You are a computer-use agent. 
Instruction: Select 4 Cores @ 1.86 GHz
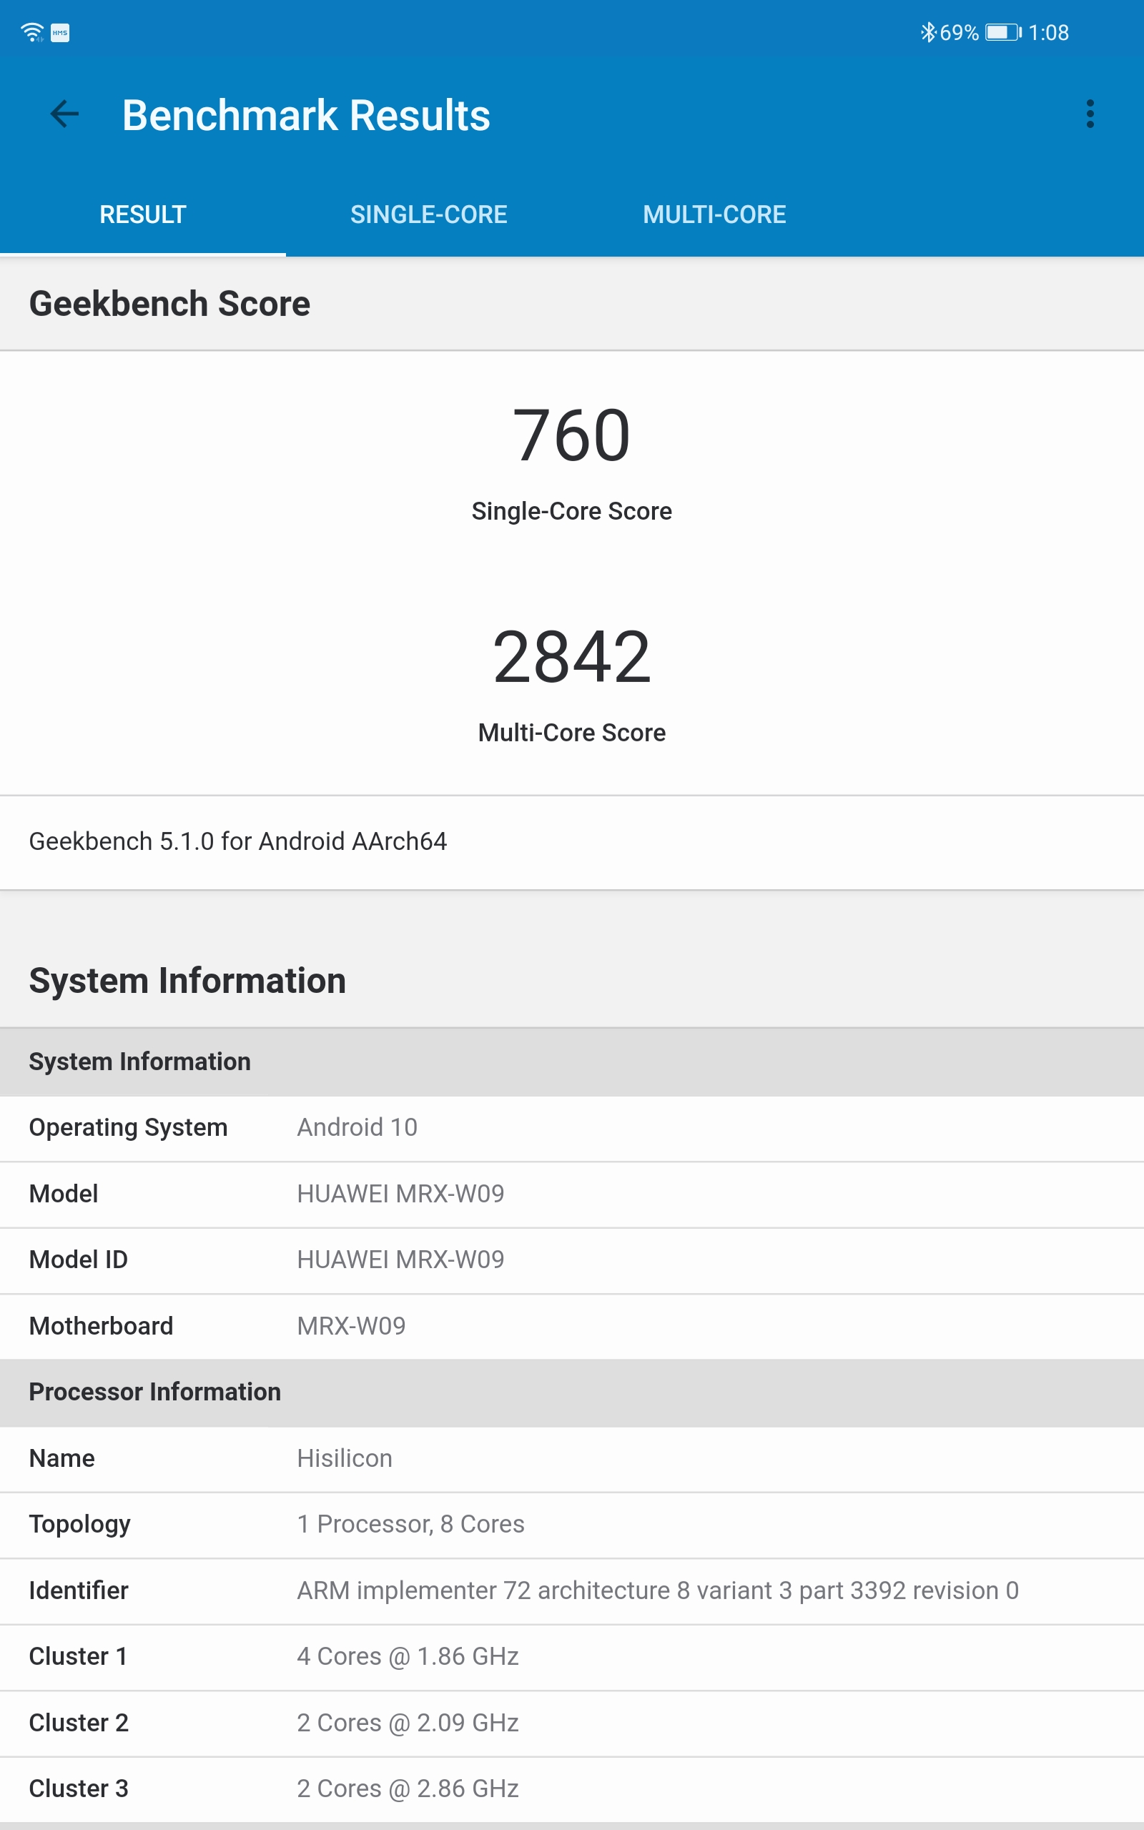pyautogui.click(x=408, y=1657)
